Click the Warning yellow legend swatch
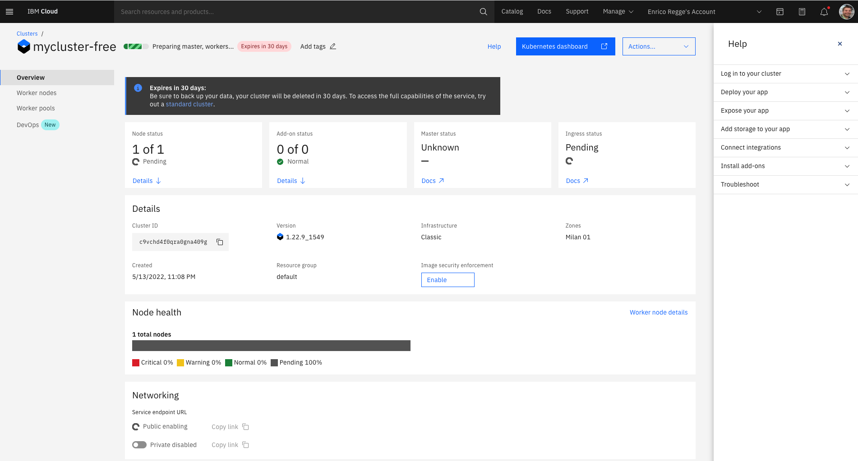The height and width of the screenshot is (461, 858). (x=180, y=363)
